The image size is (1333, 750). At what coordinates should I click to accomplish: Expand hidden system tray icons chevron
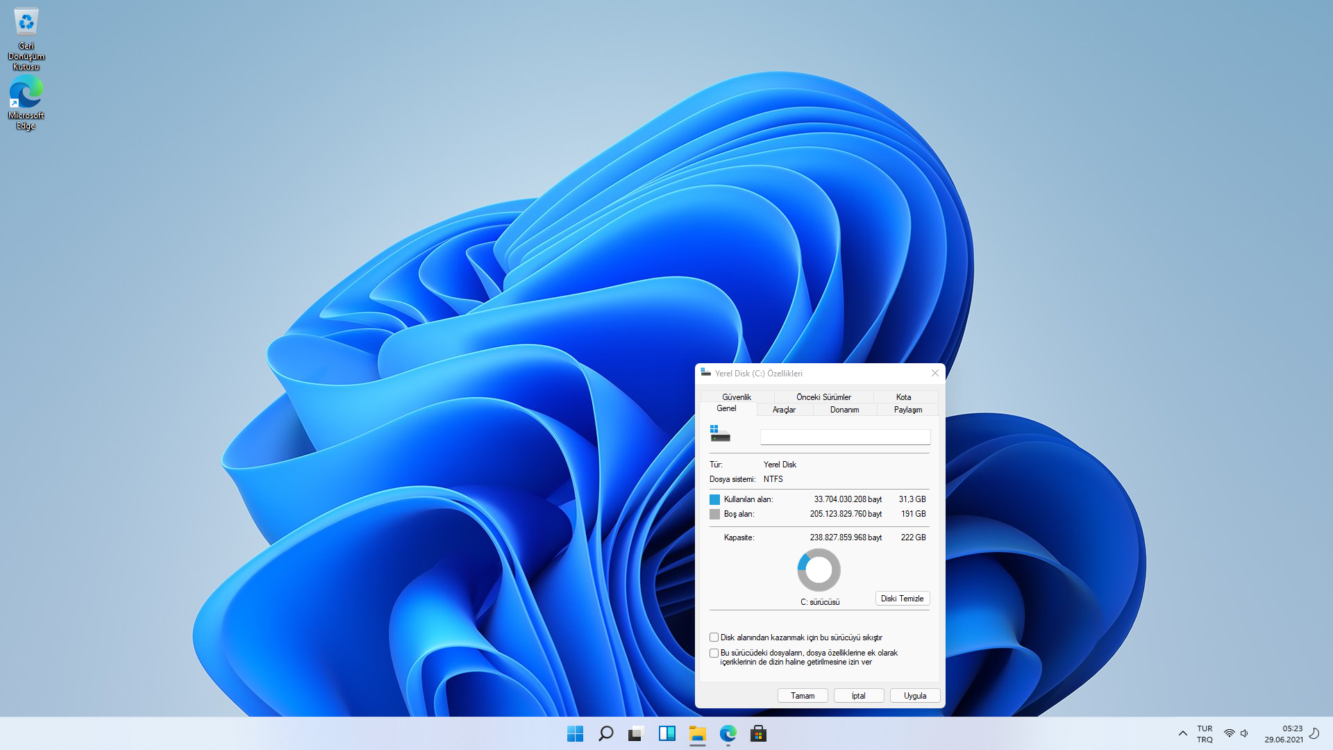1182,733
